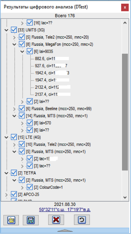The height and width of the screenshot is (234, 131).
Task: Expand Russia, Tele2 under UMTS (3G)
Action: 14,37
